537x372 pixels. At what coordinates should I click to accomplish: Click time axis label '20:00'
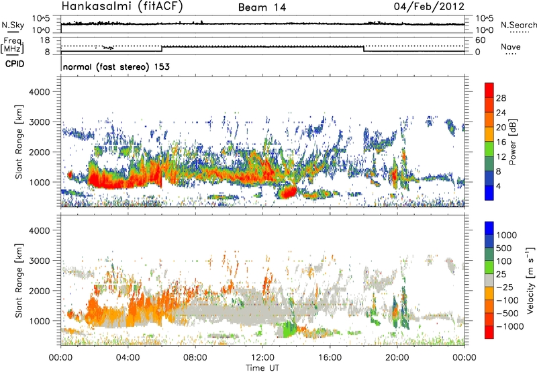pos(397,358)
